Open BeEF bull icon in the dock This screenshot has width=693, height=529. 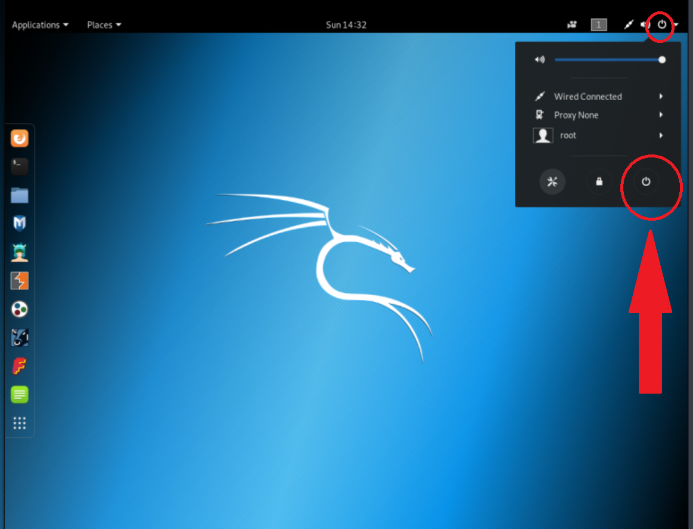coord(20,338)
